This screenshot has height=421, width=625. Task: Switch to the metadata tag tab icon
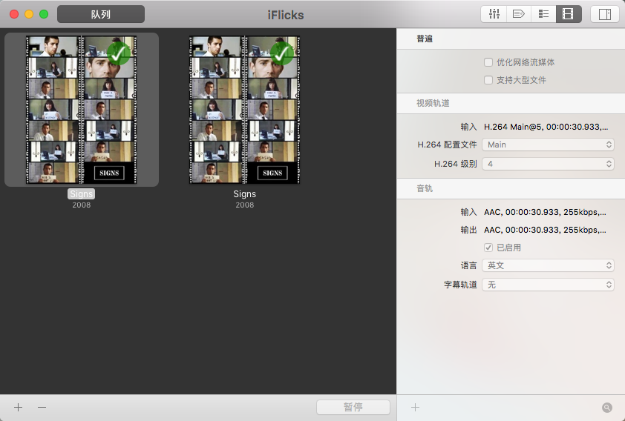[519, 14]
